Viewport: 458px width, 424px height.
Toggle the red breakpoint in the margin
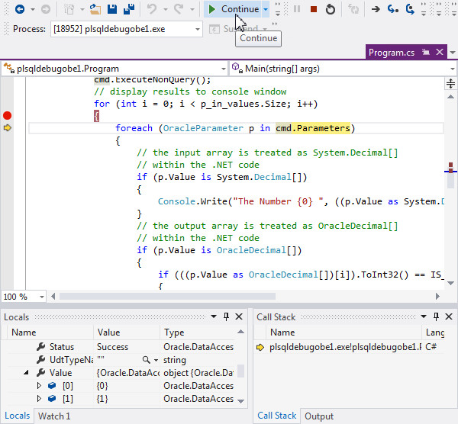click(8, 116)
